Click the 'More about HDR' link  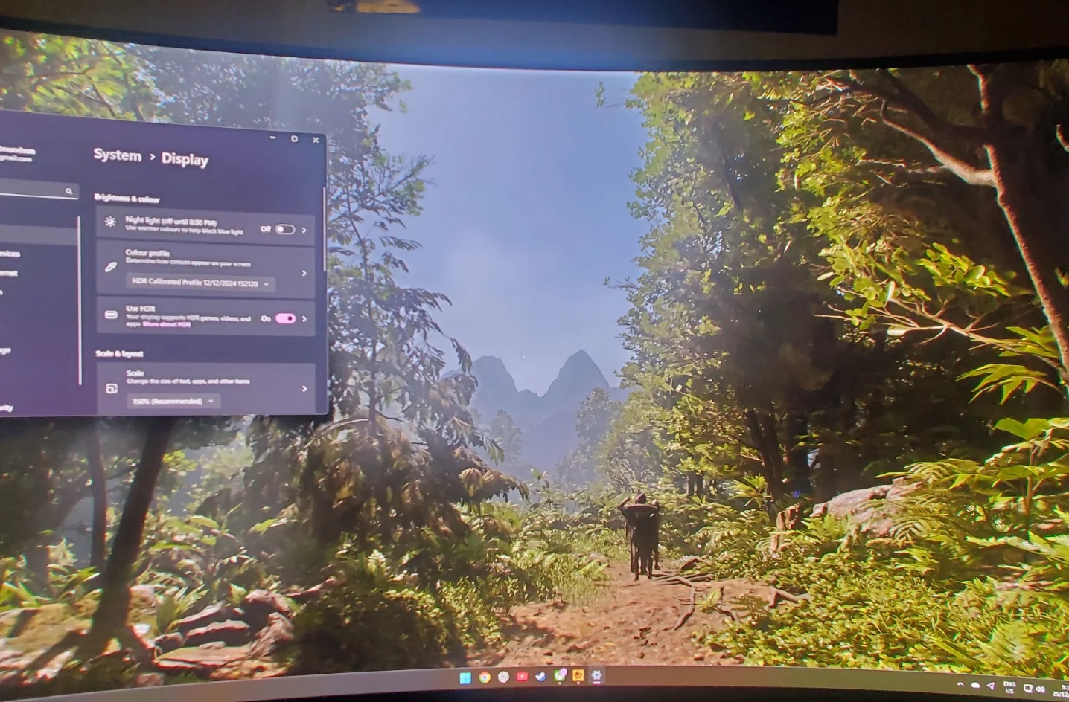[167, 325]
